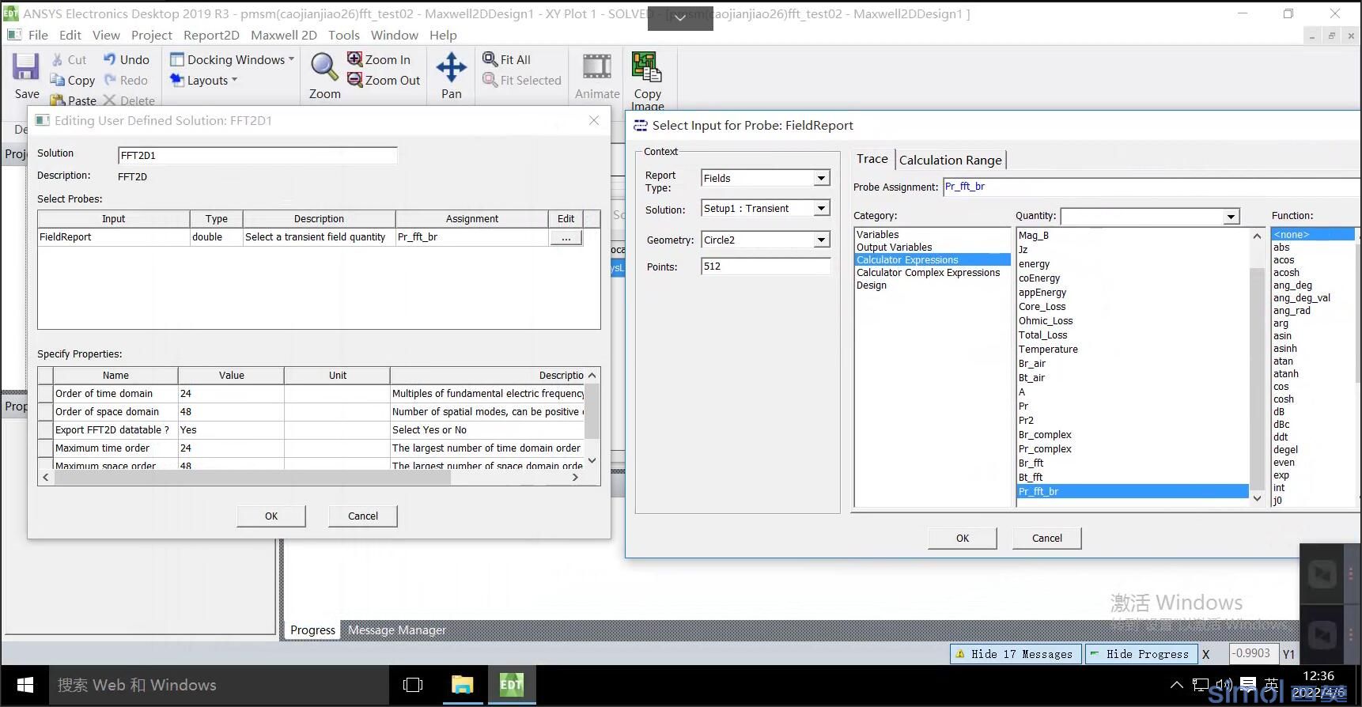Open the Maxwell 2D menu

[284, 35]
